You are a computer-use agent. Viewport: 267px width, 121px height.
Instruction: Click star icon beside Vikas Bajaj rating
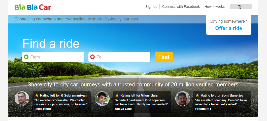[x=117, y=95]
